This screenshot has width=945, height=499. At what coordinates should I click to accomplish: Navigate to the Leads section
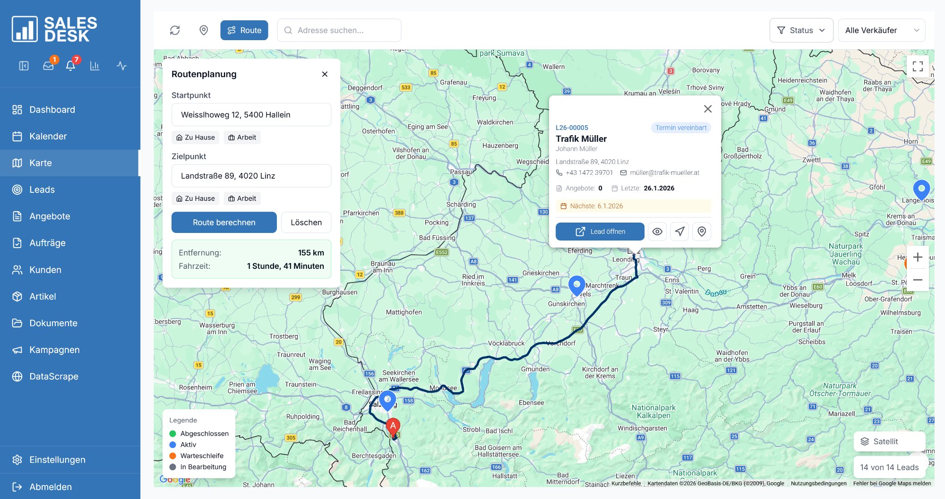coord(42,189)
